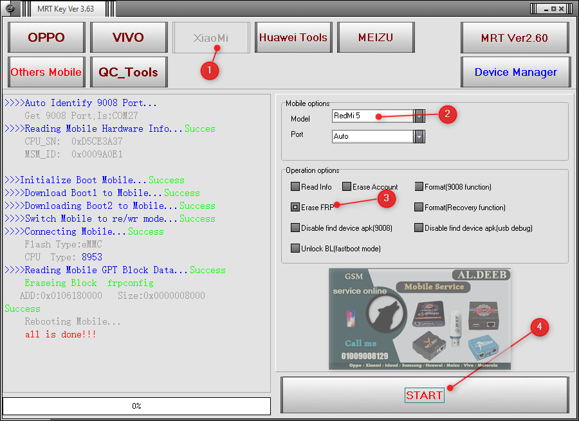579x421 pixels.
Task: Click 'Rebooting Mobile...' log line
Action: coord(73,321)
